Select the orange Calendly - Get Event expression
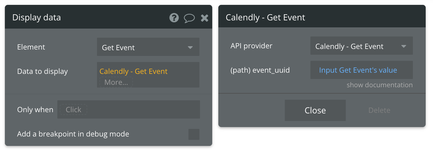 pyautogui.click(x=134, y=71)
